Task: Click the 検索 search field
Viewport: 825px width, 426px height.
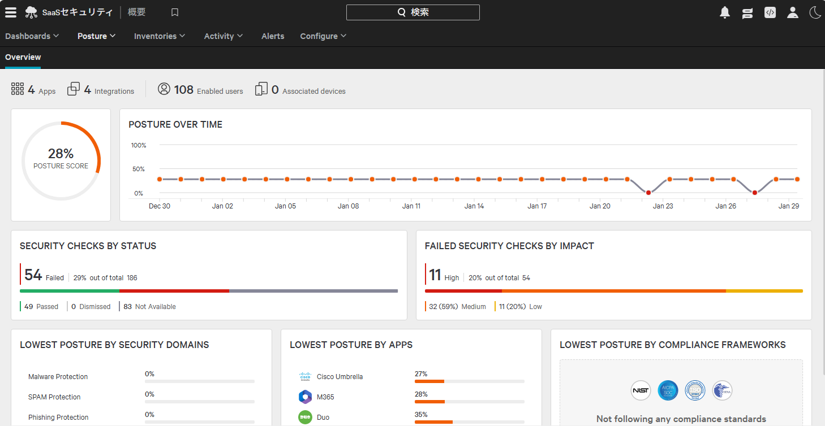Action: (x=413, y=12)
